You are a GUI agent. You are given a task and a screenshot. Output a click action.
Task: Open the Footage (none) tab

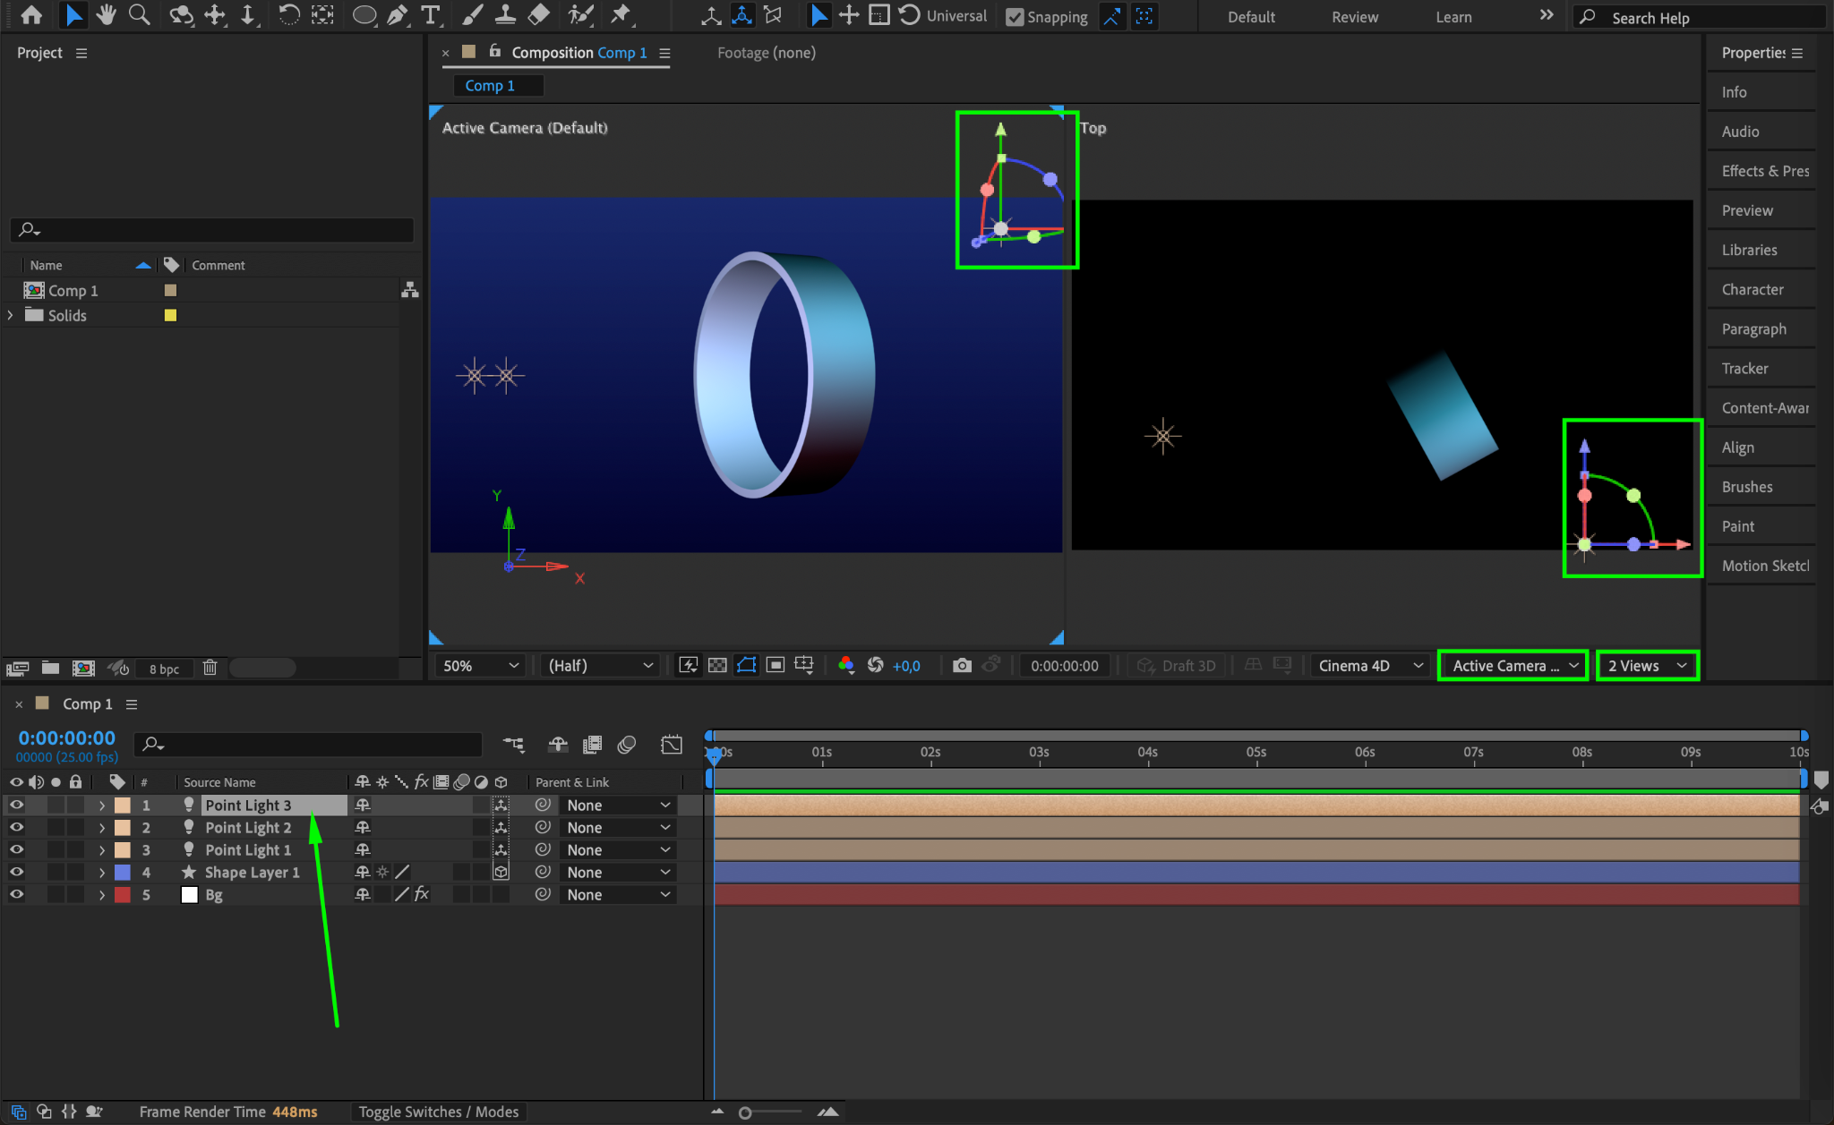[x=766, y=53]
